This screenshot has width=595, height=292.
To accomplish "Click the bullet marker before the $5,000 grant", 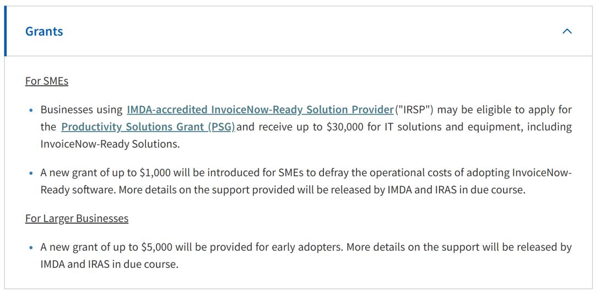I will coord(31,247).
